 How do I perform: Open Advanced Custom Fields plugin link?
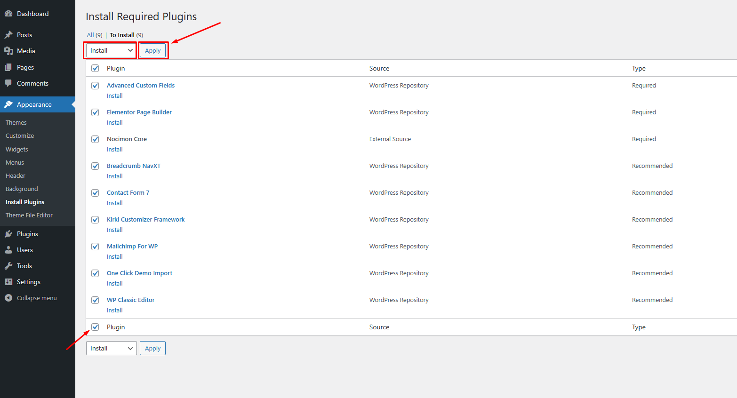(141, 85)
